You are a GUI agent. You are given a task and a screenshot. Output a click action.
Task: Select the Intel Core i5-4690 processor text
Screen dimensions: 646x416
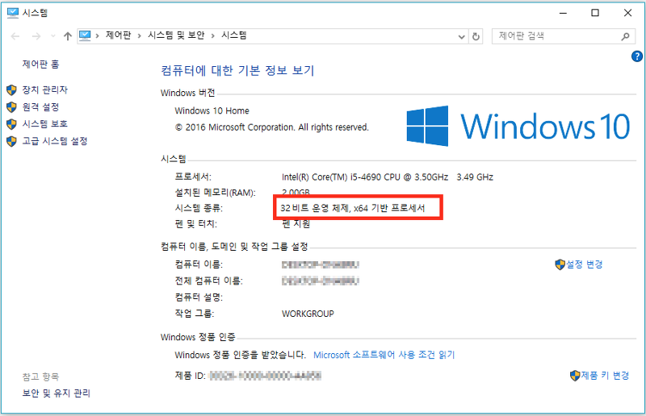[x=388, y=177]
